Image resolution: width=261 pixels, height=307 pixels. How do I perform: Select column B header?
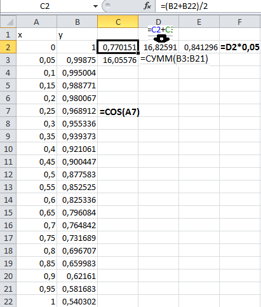(x=77, y=22)
